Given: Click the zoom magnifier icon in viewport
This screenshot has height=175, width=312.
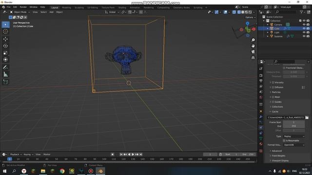Looking at the screenshot, I should (253, 40).
